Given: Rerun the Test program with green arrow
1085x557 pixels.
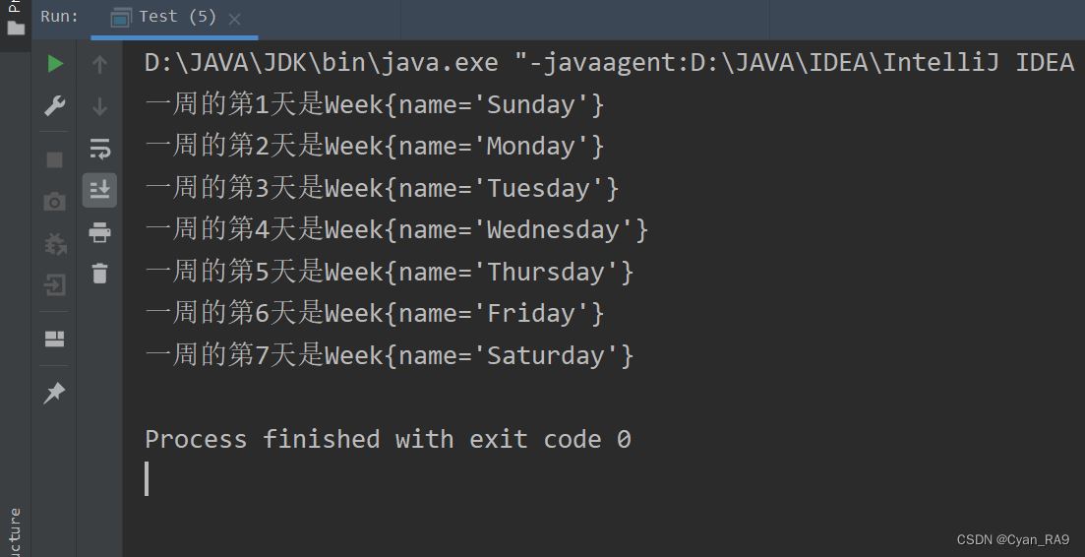Looking at the screenshot, I should pyautogui.click(x=55, y=64).
